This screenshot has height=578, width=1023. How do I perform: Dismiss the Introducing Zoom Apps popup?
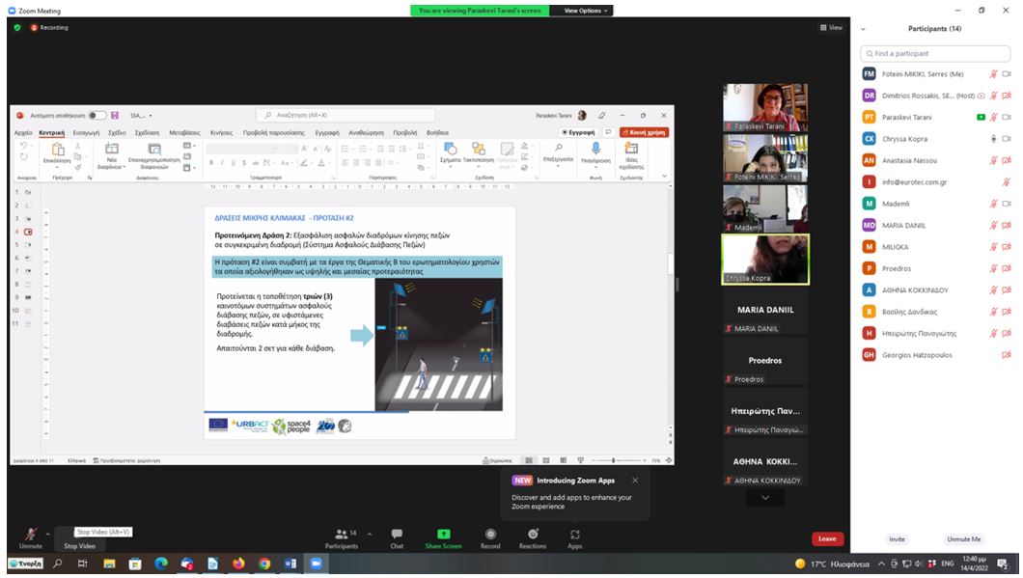[x=635, y=481]
